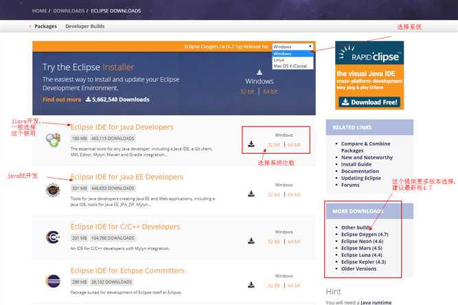
Task: Click 64 bit link for Eclipse Committers
Action: point(294,286)
